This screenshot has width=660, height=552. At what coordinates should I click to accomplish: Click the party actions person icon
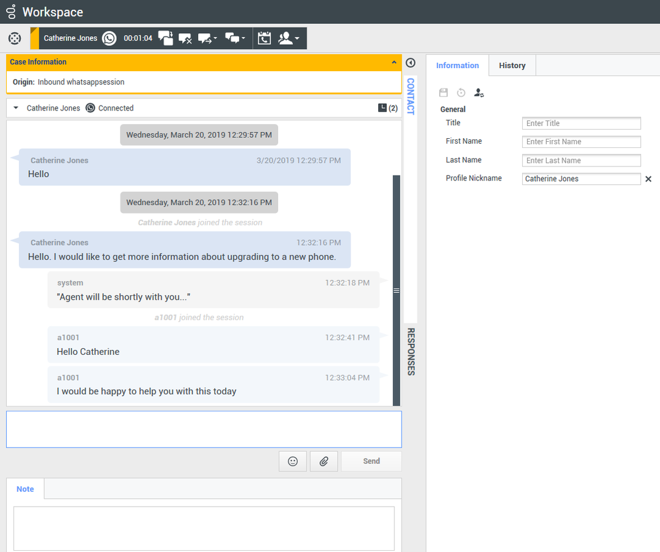(285, 38)
